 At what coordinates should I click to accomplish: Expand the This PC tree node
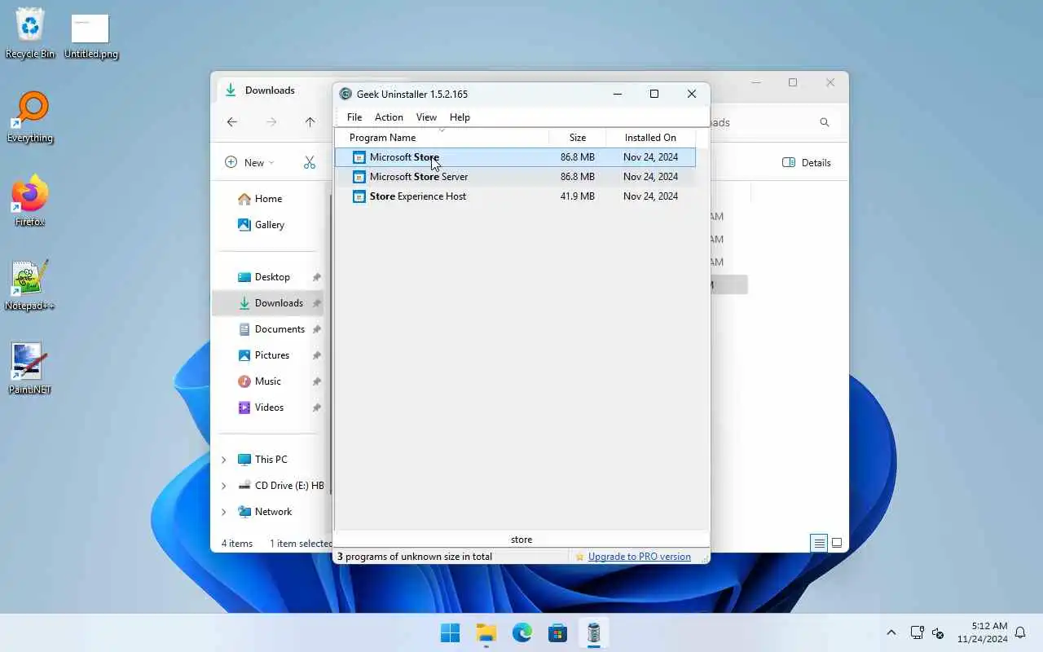(224, 460)
